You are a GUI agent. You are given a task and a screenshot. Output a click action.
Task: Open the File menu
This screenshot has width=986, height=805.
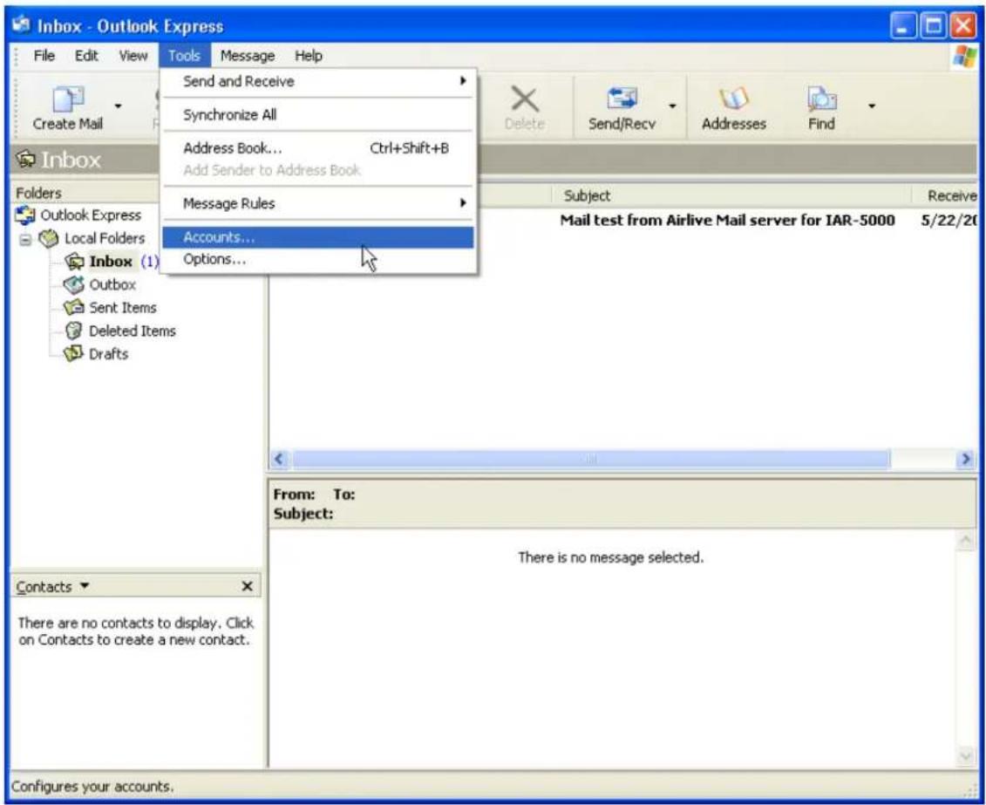pyautogui.click(x=44, y=56)
